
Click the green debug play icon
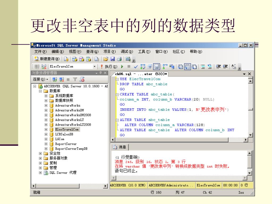tap(122, 66)
